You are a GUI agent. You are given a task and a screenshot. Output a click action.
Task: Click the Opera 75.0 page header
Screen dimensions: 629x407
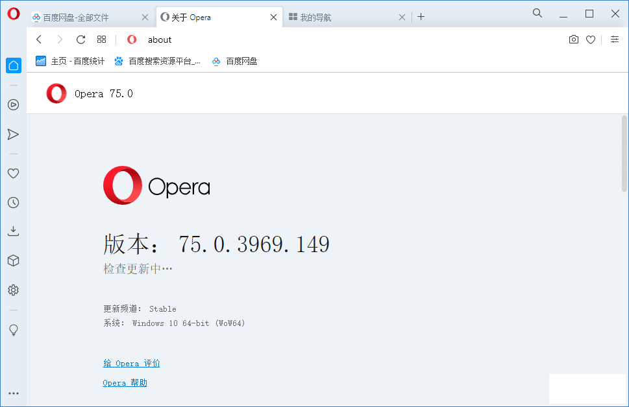(x=103, y=93)
